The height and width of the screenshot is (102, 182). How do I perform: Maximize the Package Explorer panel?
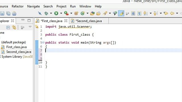pos(29,20)
